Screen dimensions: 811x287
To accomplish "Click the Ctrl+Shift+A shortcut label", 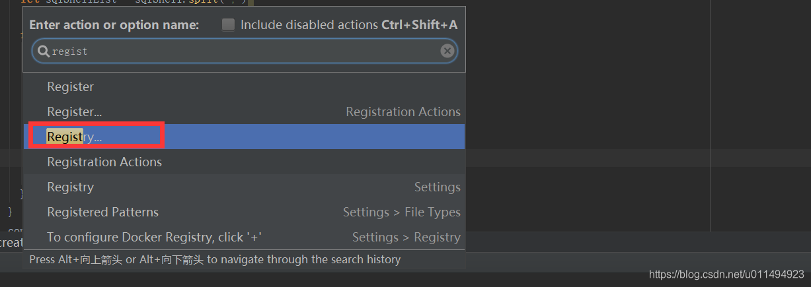I will (x=420, y=25).
